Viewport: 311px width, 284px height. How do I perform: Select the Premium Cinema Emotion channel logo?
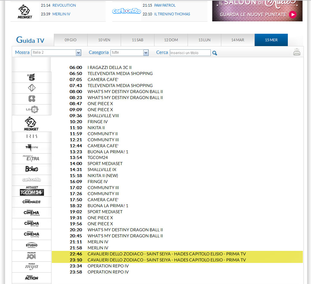point(32,213)
